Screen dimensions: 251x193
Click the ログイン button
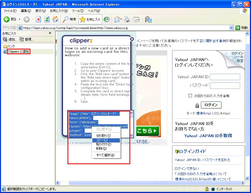point(211,105)
